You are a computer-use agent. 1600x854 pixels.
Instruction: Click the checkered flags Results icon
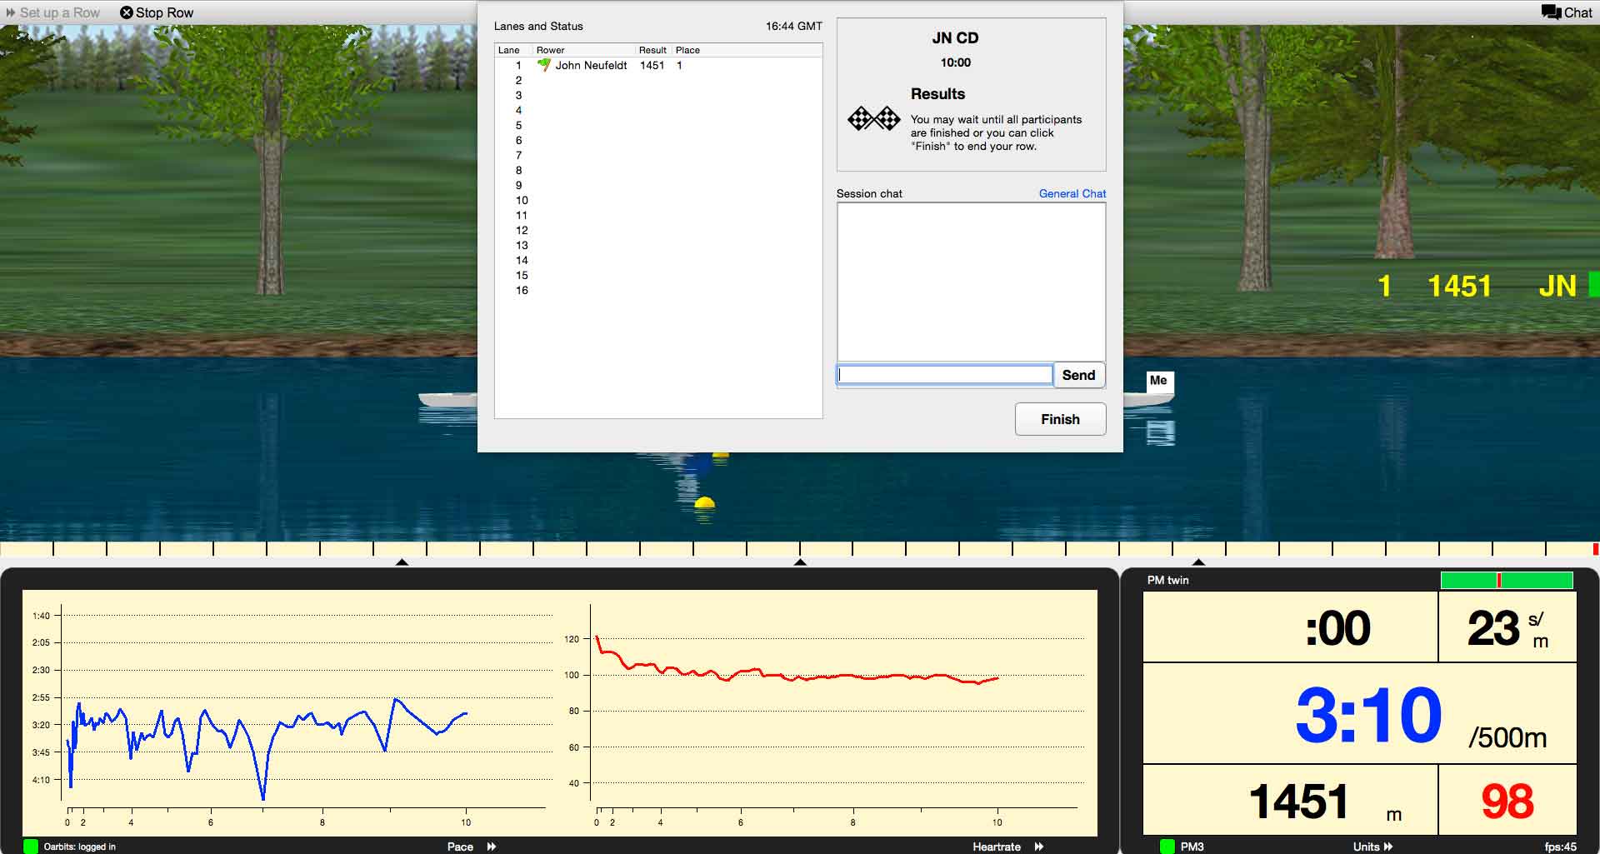pyautogui.click(x=873, y=118)
